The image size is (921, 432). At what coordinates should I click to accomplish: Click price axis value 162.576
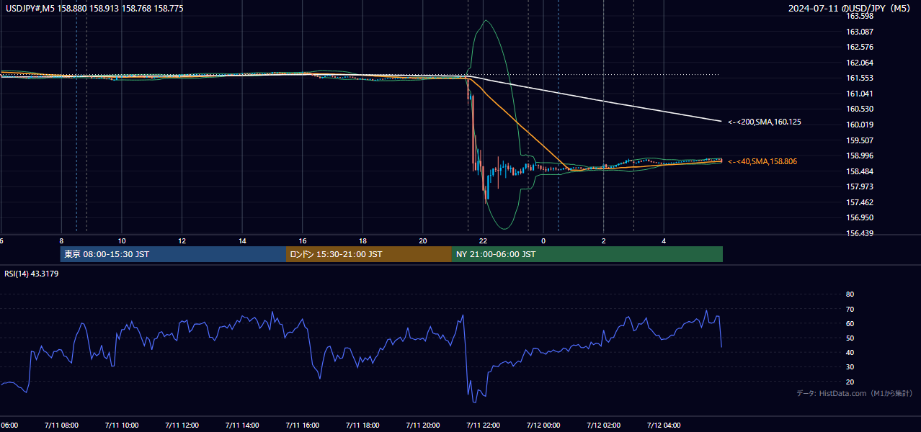(859, 47)
